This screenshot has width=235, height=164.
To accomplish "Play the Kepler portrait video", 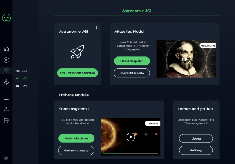I will click(186, 59).
